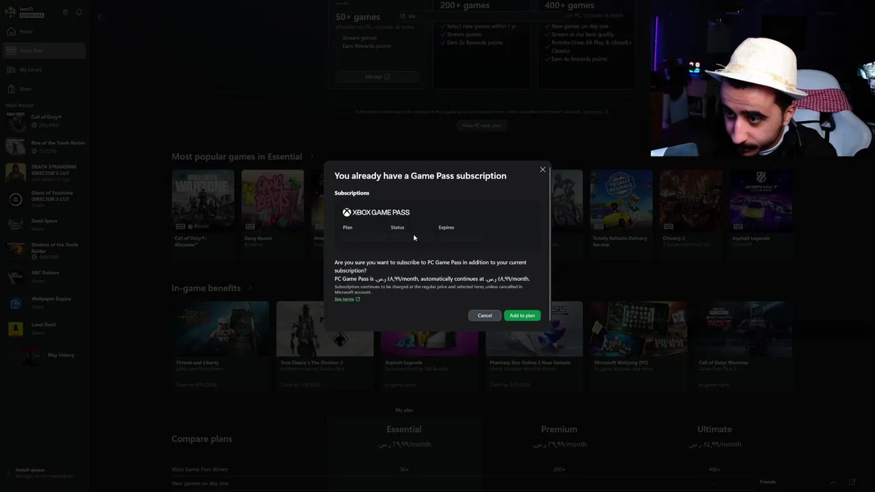Image resolution: width=875 pixels, height=492 pixels.
Task: Open the See terms link in dialog
Action: point(344,299)
